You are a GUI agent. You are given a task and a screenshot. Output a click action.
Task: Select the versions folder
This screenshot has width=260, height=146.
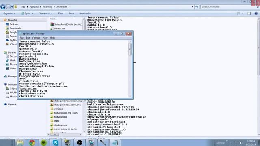58,109
